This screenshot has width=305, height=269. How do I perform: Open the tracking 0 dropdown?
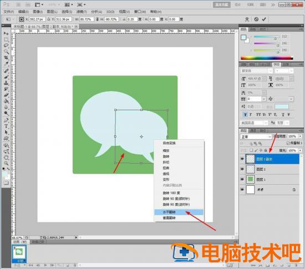click(264, 99)
